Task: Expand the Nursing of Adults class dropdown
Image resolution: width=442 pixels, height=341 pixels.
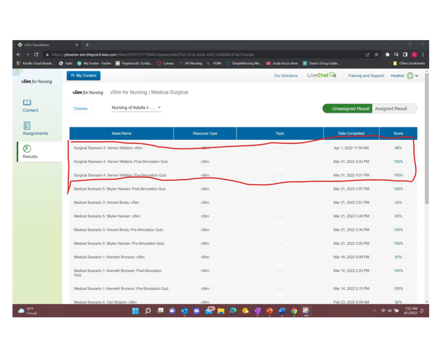Action: click(x=159, y=108)
